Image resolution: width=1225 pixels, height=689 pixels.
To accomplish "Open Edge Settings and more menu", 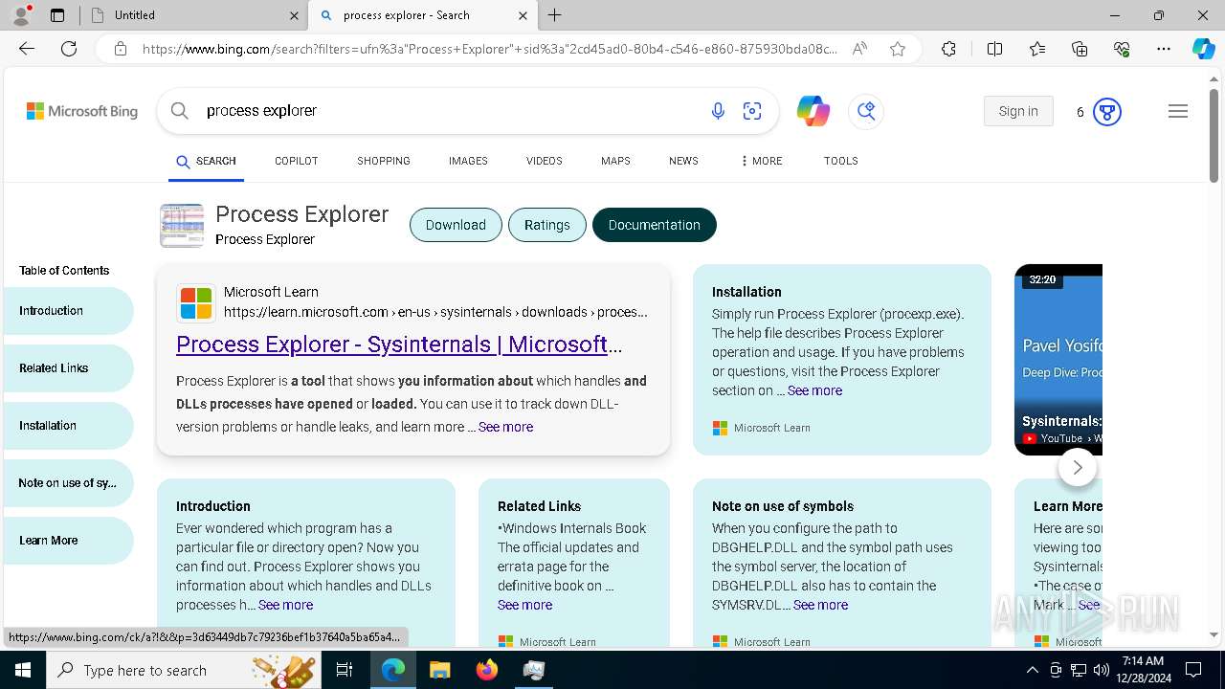I will click(x=1164, y=49).
